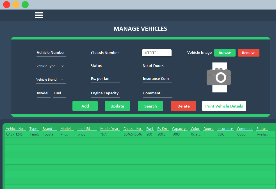
Task: Select the CAE - 1245 table cell
Action: [x=14, y=134]
